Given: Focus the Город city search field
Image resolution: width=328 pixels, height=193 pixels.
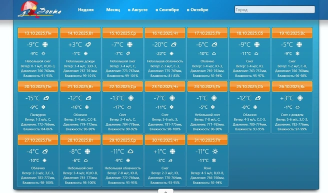Looking at the screenshot, I should tap(274, 9).
